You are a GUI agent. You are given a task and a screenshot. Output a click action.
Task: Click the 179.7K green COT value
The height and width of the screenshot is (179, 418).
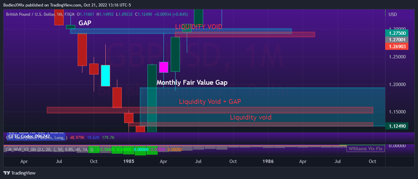(108, 137)
